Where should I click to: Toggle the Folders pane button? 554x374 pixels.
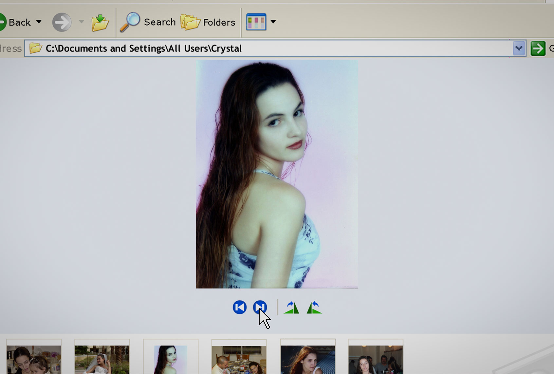coord(208,22)
